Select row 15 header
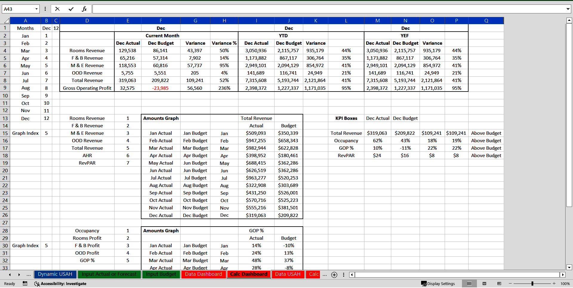The width and height of the screenshot is (573, 288). [x=5, y=133]
